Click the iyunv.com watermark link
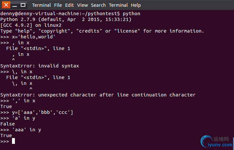 click(220, 145)
